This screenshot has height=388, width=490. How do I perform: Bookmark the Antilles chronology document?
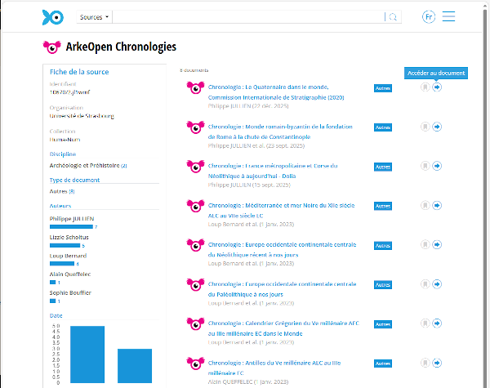(425, 363)
